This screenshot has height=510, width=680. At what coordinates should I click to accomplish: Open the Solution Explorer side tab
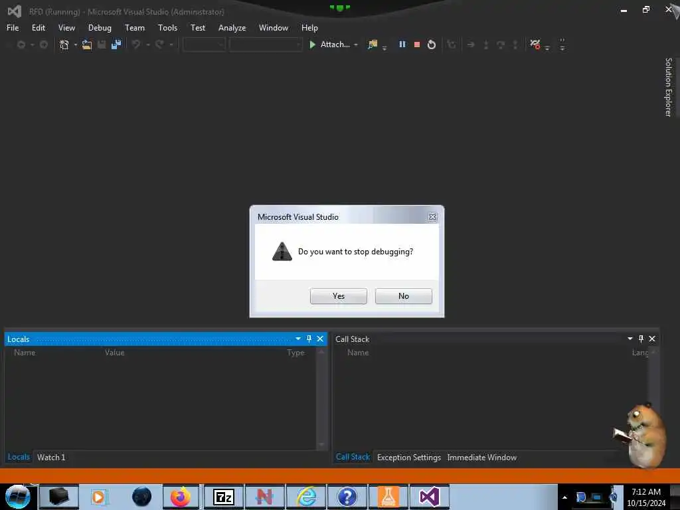[668, 87]
